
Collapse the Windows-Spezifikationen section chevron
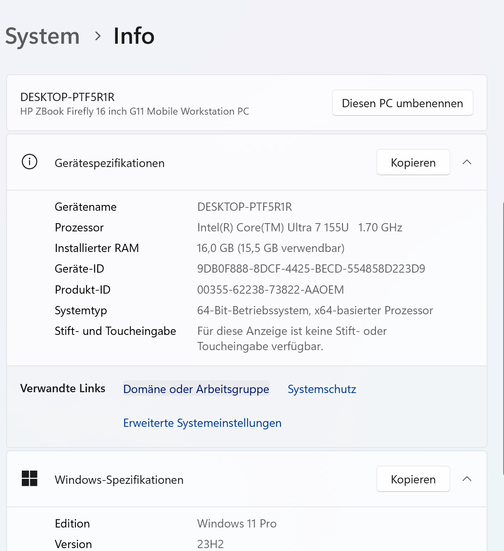(467, 479)
